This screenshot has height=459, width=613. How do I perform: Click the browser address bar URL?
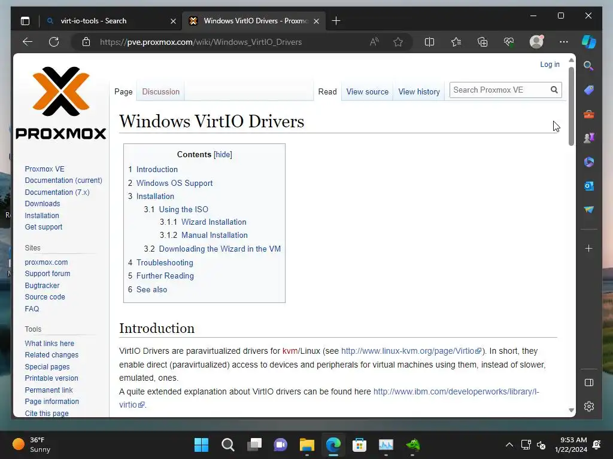coord(201,42)
